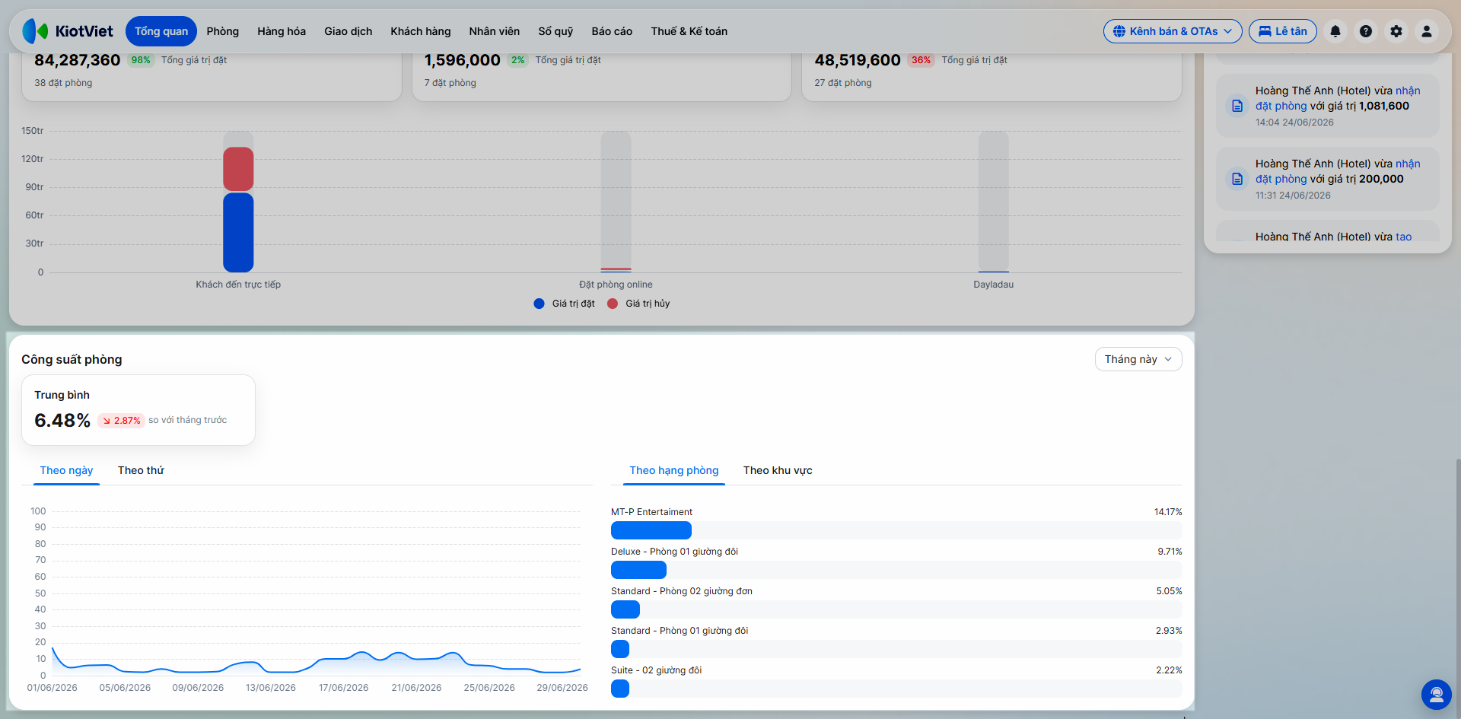Expand the Tháng này period dropdown

[1138, 359]
